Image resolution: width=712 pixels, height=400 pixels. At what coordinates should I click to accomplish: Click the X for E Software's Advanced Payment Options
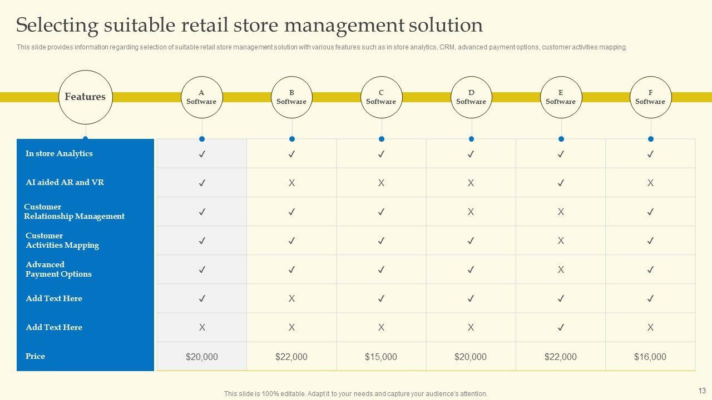(561, 269)
